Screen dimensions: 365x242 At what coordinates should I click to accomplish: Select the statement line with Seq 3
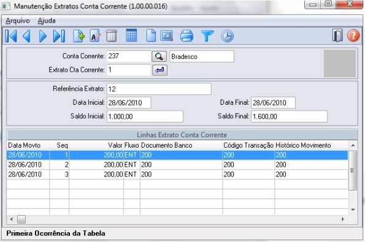coord(177,175)
